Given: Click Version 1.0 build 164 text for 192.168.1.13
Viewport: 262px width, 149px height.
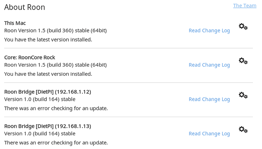Looking at the screenshot, I should [40, 134].
